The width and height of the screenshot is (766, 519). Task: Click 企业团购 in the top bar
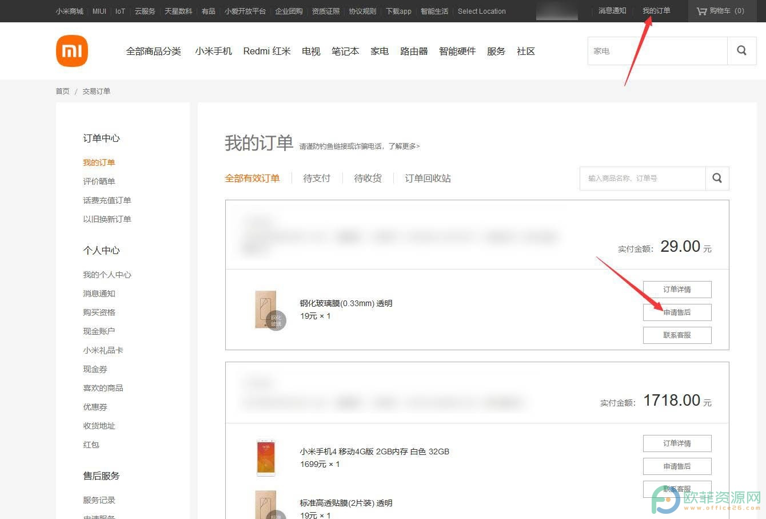(289, 11)
